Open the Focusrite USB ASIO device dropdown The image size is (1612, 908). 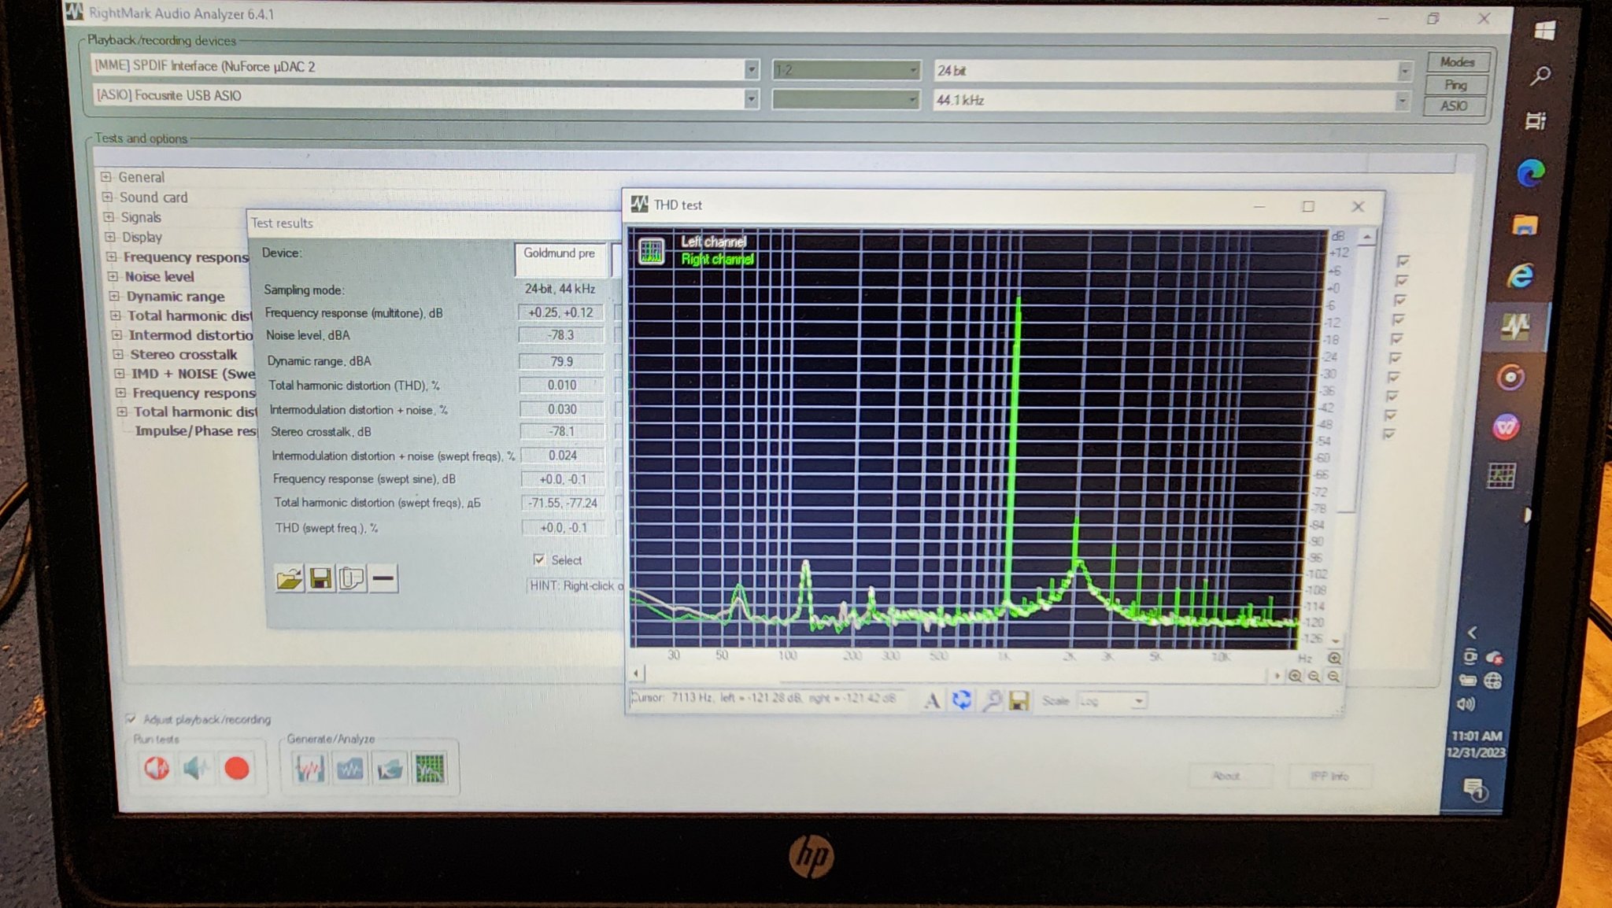(751, 99)
